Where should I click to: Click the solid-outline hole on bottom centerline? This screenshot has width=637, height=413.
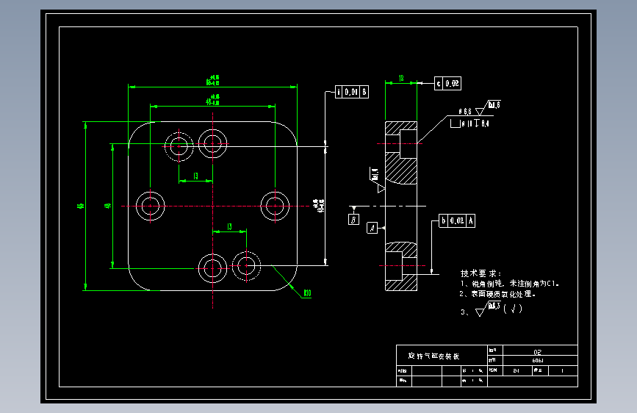212,268
